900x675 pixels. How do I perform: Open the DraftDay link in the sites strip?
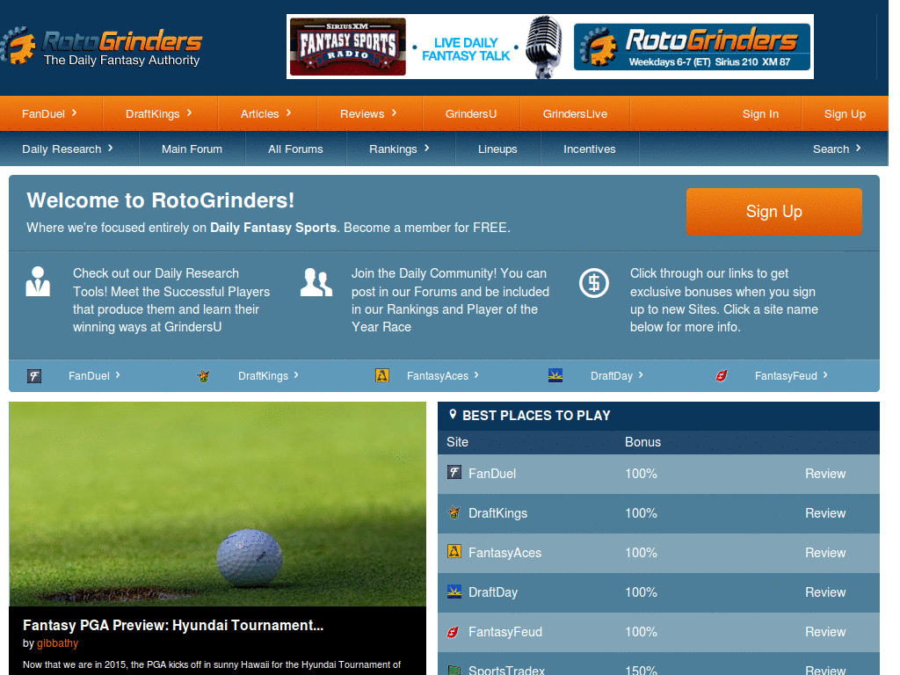click(616, 376)
